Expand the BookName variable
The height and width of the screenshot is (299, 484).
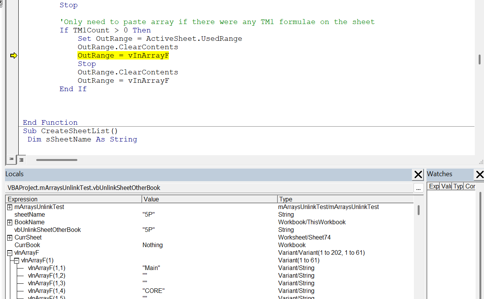(10, 222)
